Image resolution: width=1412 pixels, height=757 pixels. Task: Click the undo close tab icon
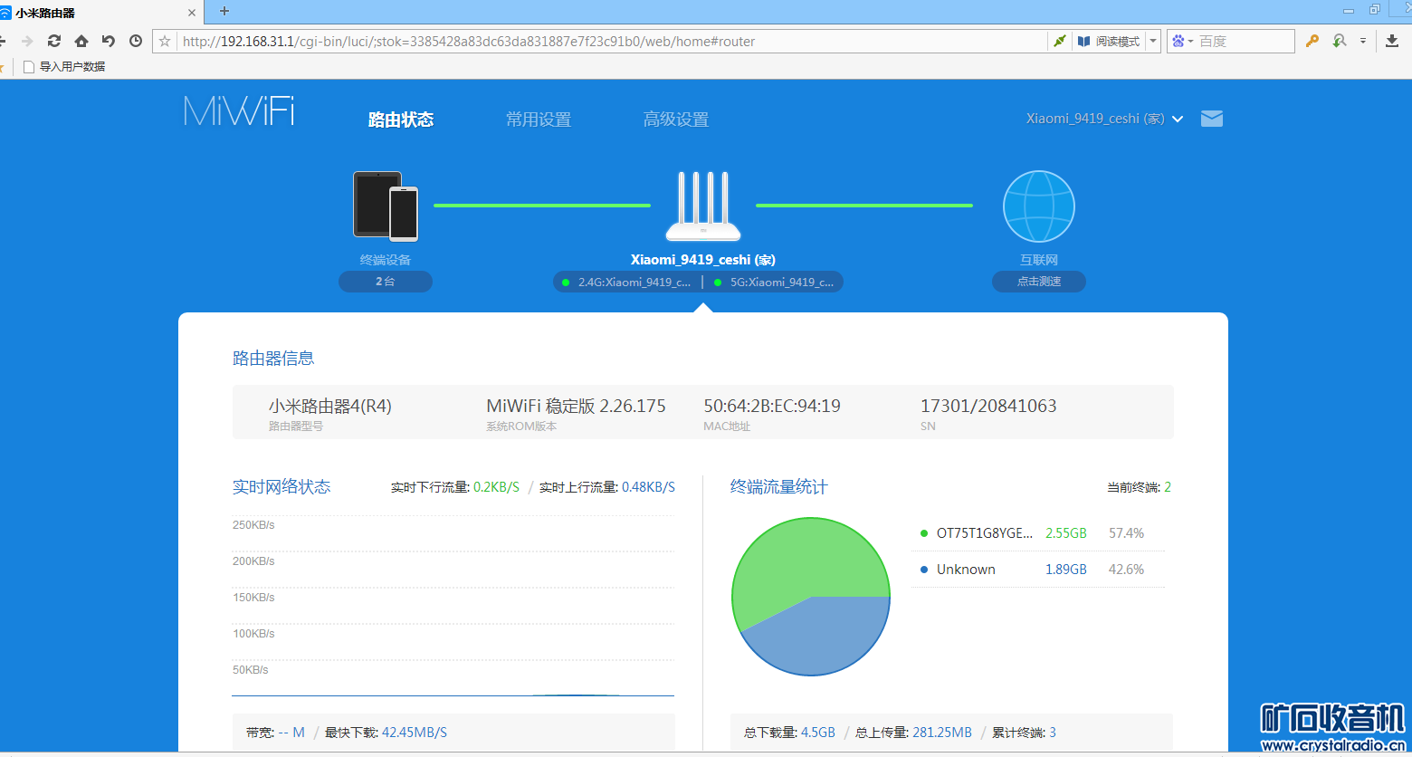click(109, 41)
